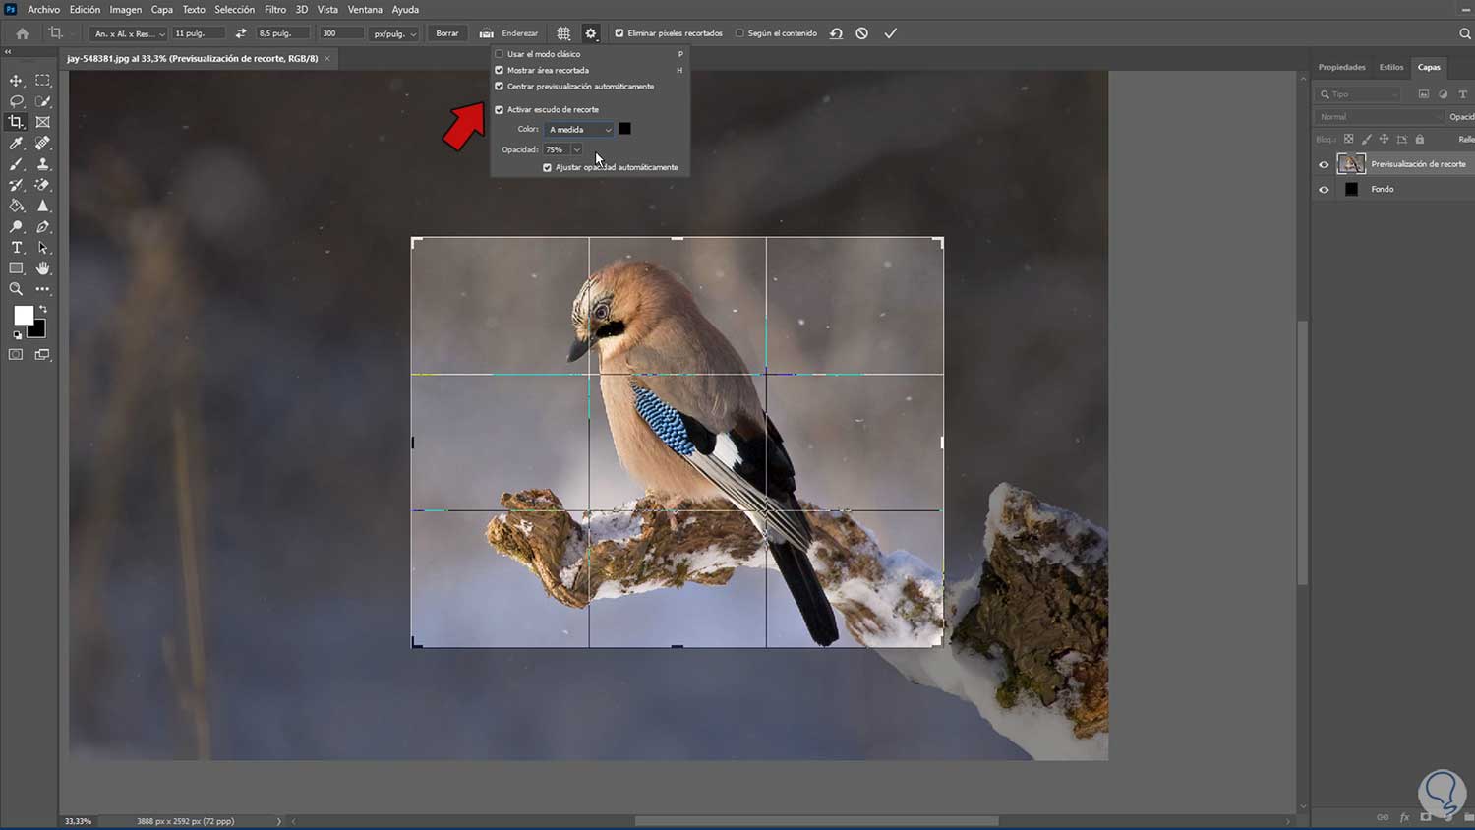Open the crop overlay grid options
This screenshot has width=1475, height=830.
(x=563, y=33)
